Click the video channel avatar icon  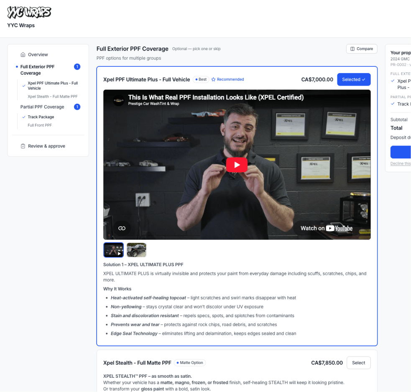pyautogui.click(x=118, y=100)
